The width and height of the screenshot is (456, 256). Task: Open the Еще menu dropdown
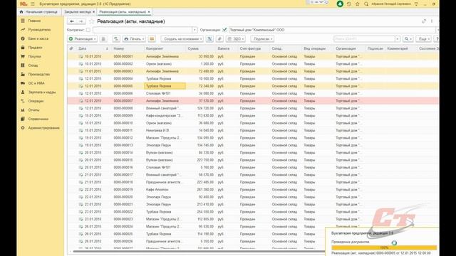click(423, 39)
